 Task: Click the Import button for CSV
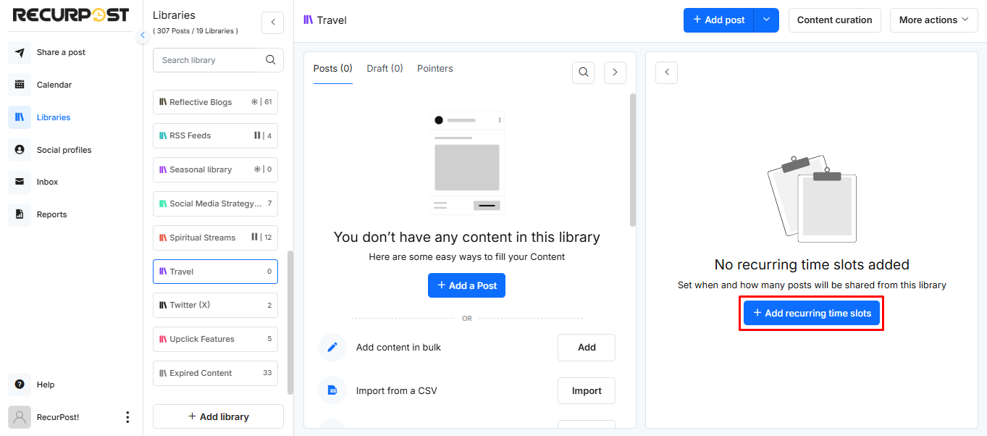pos(587,391)
